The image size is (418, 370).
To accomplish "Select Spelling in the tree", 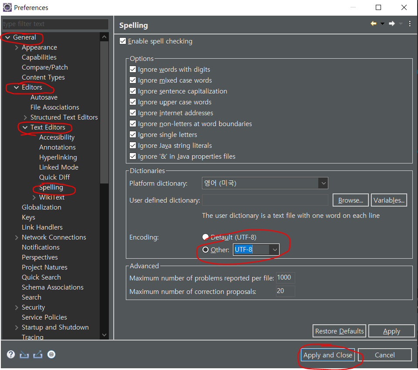I will click(x=51, y=187).
